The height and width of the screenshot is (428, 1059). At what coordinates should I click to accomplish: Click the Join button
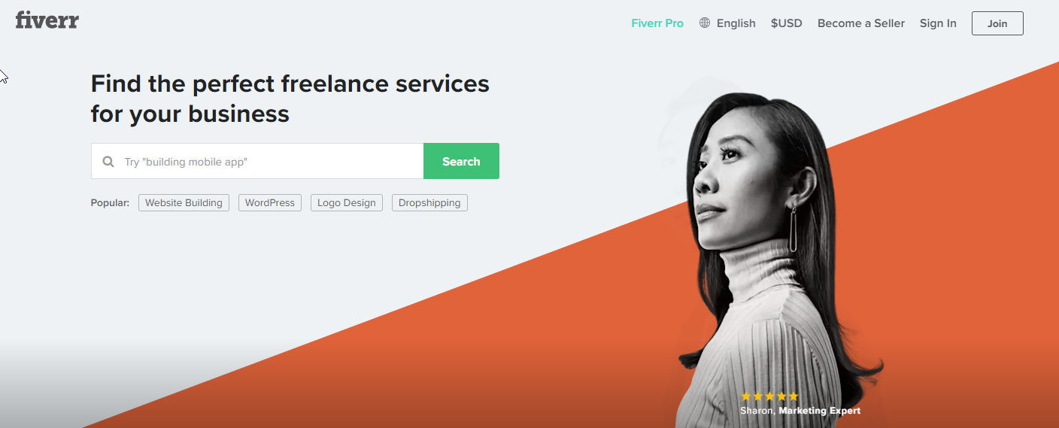click(997, 23)
